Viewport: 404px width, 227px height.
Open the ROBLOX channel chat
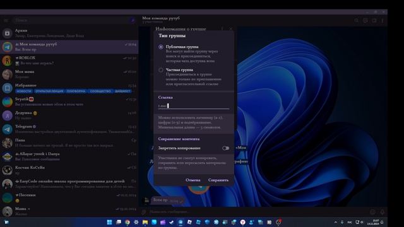click(x=69, y=61)
